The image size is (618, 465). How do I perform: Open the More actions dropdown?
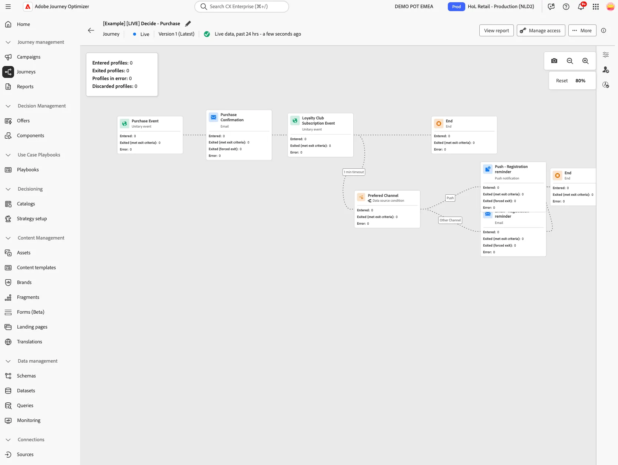click(582, 30)
